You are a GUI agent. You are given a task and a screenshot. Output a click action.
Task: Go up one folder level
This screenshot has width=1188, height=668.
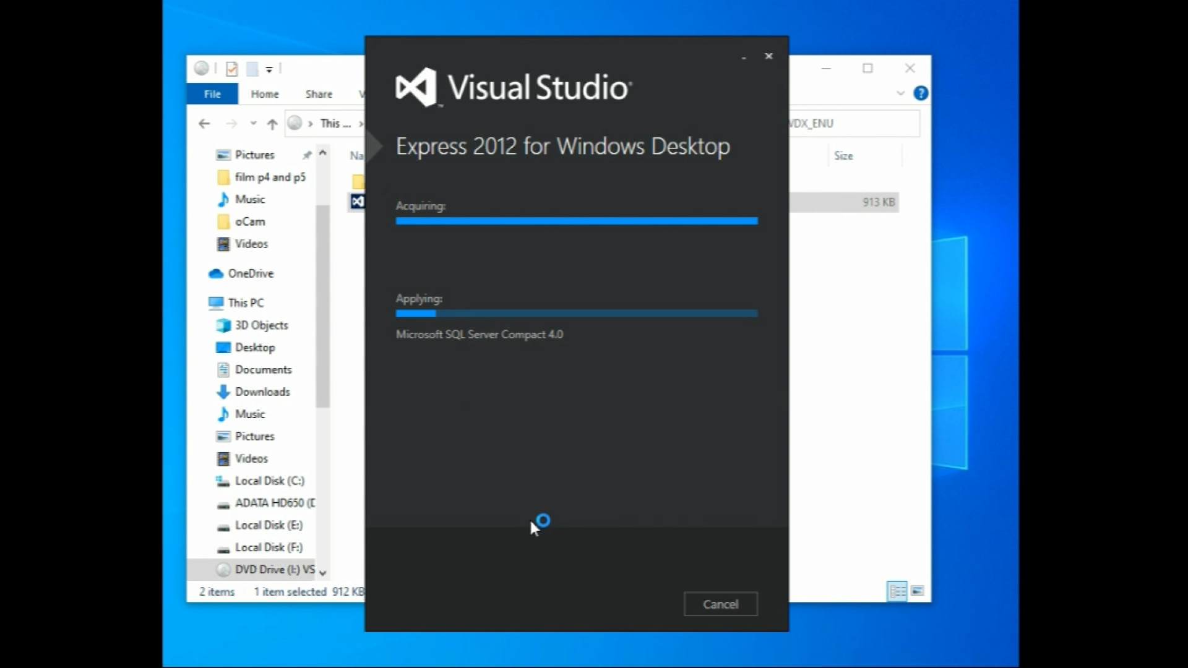click(272, 124)
